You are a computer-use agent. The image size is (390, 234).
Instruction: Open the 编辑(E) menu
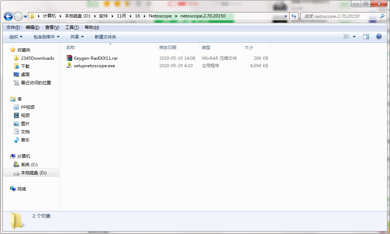tap(32, 27)
